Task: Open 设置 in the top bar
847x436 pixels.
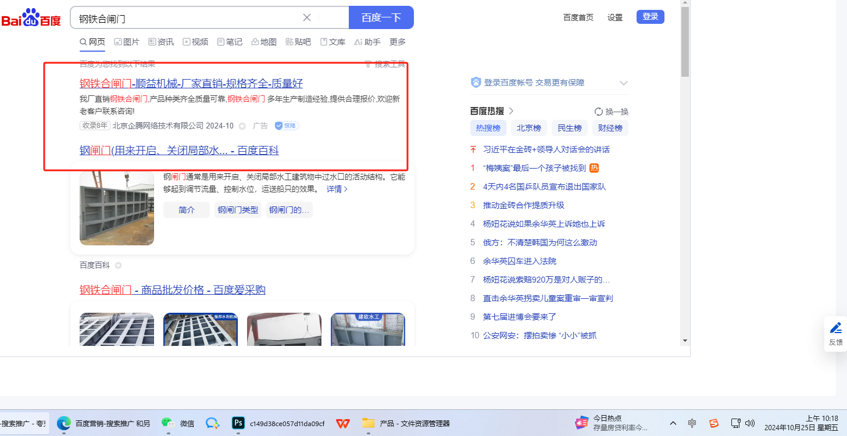Action: click(x=615, y=17)
